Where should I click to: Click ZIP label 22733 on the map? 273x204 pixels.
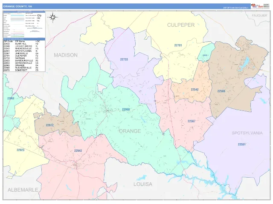124,59
